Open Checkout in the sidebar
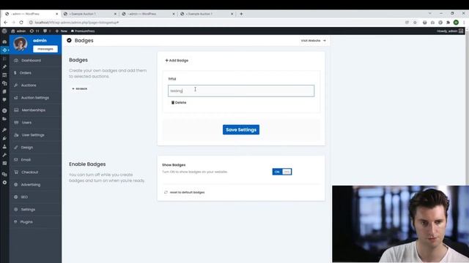 click(x=35, y=172)
